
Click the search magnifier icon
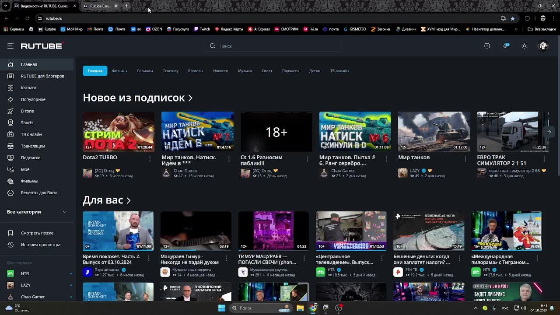[x=213, y=46]
